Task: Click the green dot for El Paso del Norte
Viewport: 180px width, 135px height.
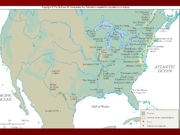Action: 48,86
